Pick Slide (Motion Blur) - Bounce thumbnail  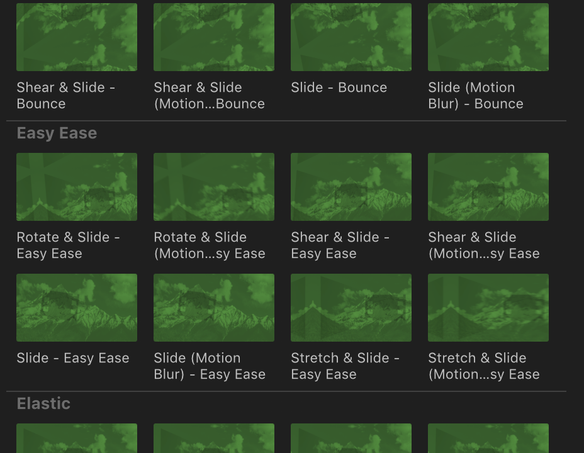tap(488, 37)
